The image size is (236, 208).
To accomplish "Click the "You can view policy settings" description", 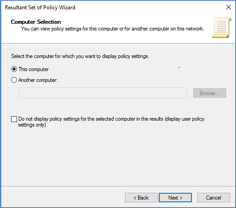I will click(112, 28).
